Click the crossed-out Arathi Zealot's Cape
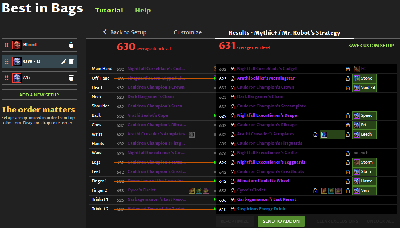Viewport: 400px width, 228px height. tap(148, 115)
